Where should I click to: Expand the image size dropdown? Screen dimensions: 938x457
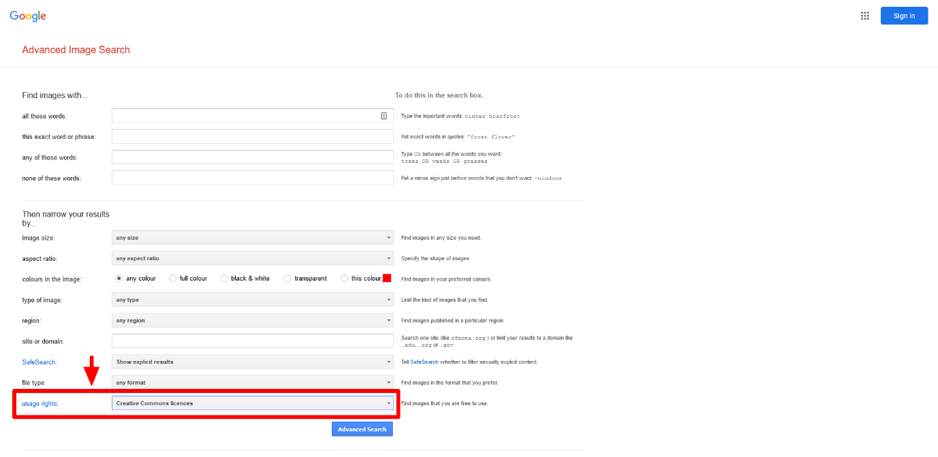(252, 238)
